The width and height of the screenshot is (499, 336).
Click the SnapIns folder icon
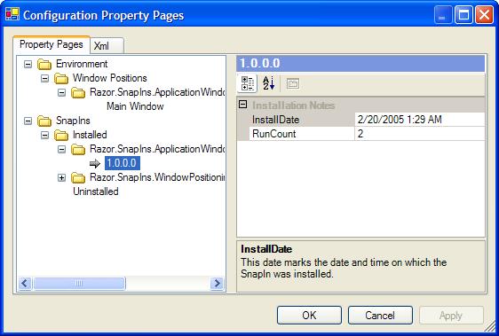coord(44,121)
